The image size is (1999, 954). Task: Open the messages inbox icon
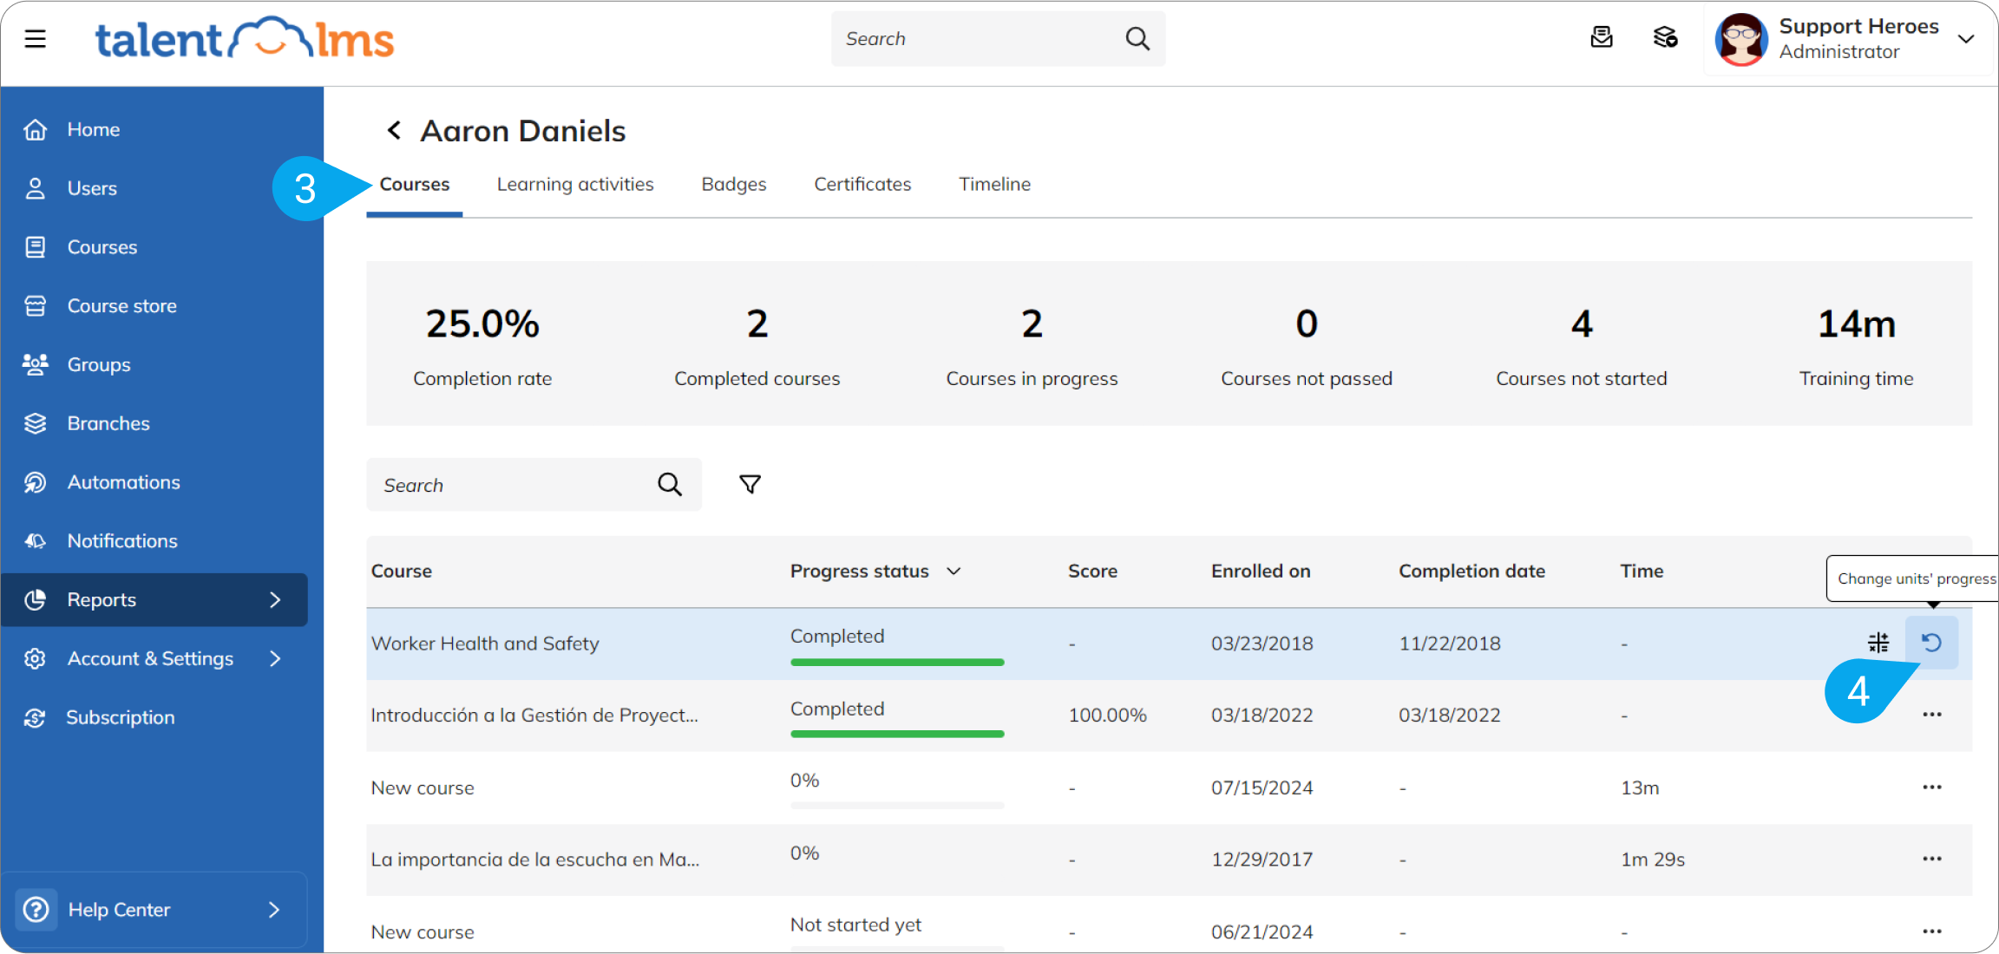(x=1602, y=37)
